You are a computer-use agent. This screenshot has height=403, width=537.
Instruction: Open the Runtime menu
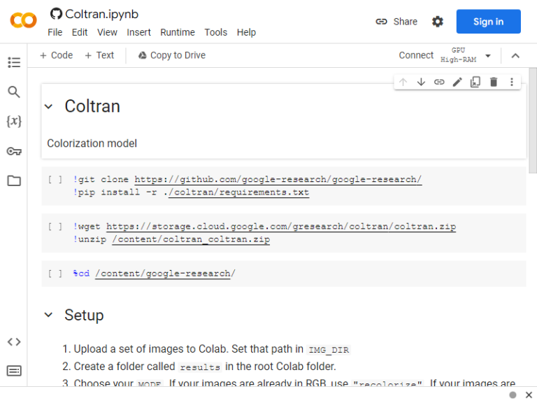click(x=178, y=32)
